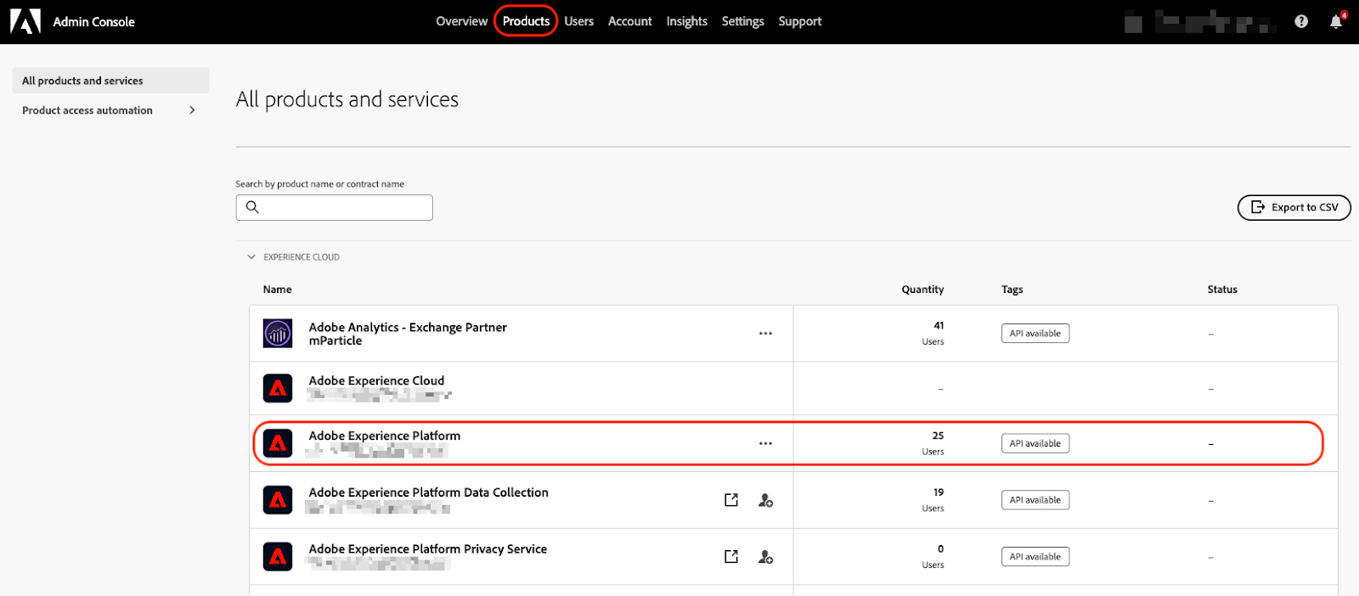This screenshot has width=1359, height=596.
Task: Click the Tags column header
Action: 1012,290
